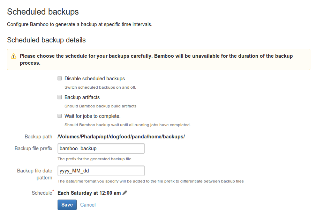Click the pencil icon to edit schedule

click(x=125, y=193)
